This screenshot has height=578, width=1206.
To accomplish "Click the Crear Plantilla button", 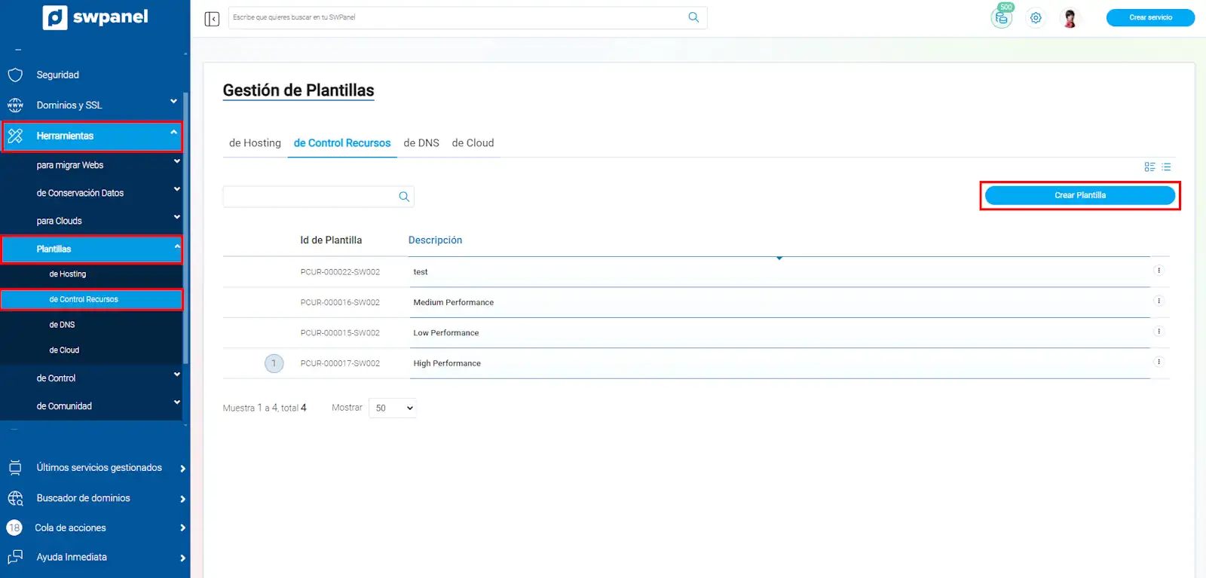I will 1079,195.
